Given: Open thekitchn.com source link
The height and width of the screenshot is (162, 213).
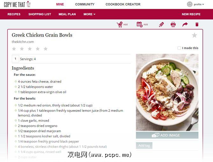Looking at the screenshot, I should pos(23,42).
